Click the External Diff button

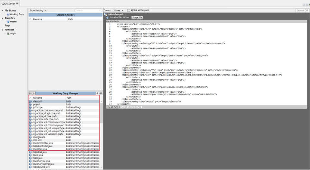point(302,10)
